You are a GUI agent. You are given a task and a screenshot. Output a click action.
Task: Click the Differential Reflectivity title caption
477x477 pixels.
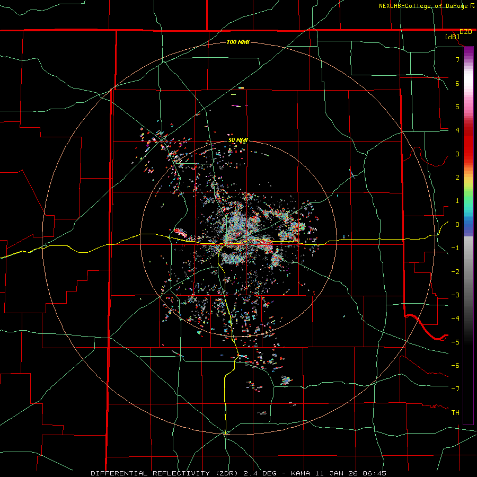165,473
